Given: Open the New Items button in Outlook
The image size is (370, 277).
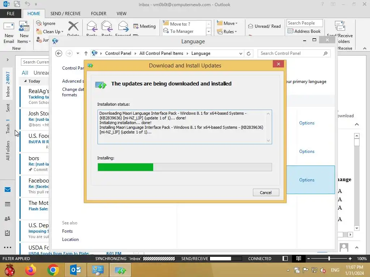Looking at the screenshot, I should coord(24,33).
